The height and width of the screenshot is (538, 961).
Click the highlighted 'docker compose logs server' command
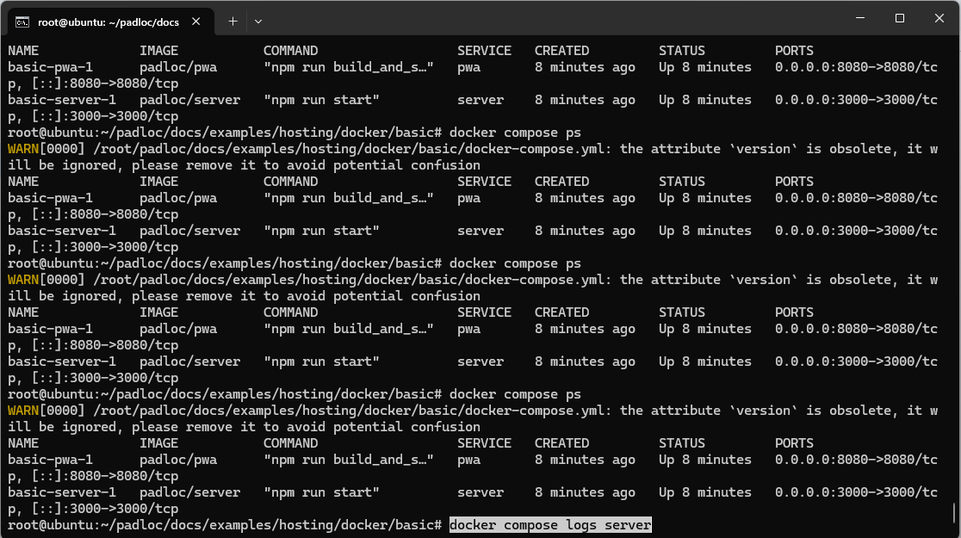(550, 525)
